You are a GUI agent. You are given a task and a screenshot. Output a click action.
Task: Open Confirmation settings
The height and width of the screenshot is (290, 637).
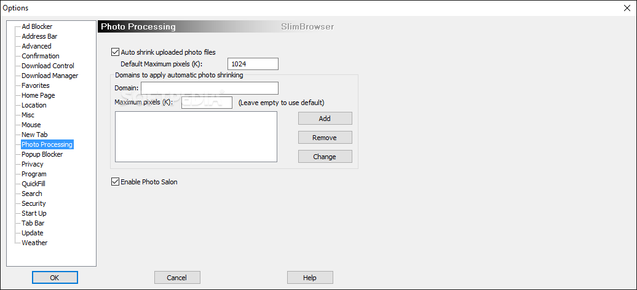click(x=40, y=56)
